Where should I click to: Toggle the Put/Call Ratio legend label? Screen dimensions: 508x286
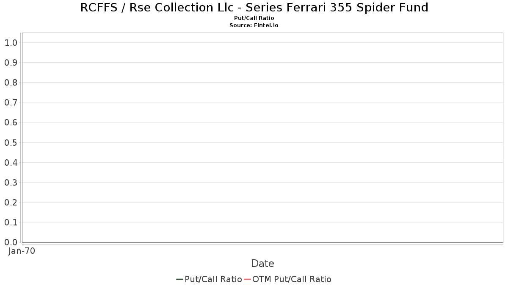tap(213, 279)
